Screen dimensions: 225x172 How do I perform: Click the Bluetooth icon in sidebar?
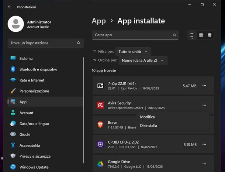click(13, 69)
